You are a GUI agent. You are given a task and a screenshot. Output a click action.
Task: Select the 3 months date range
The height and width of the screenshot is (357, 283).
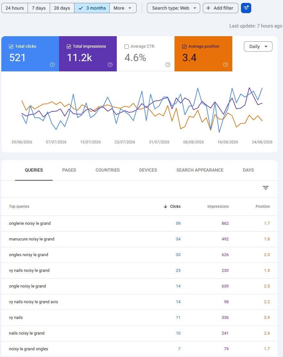pos(92,8)
